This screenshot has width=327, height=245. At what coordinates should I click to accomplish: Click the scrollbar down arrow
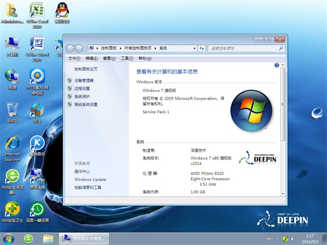(x=283, y=193)
